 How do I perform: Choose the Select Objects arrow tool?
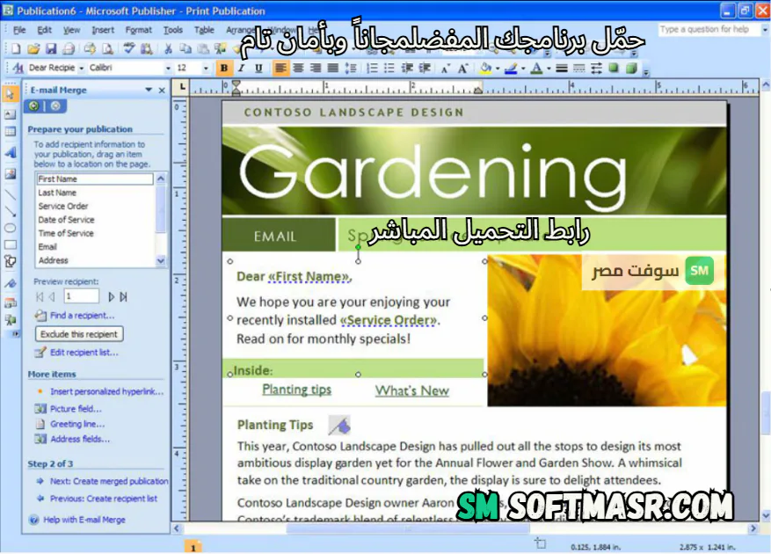click(10, 94)
